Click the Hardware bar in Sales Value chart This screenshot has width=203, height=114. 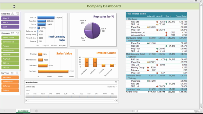click(53, 71)
